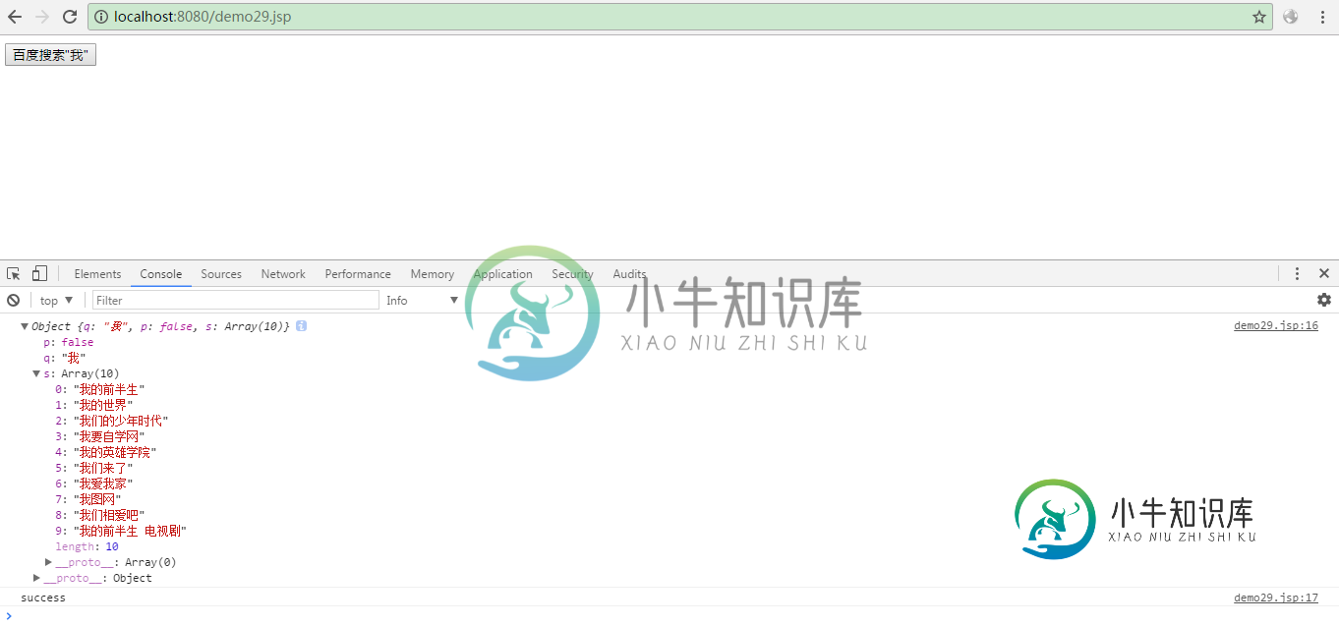Click the console Filter input field
The height and width of the screenshot is (626, 1339).
[235, 301]
